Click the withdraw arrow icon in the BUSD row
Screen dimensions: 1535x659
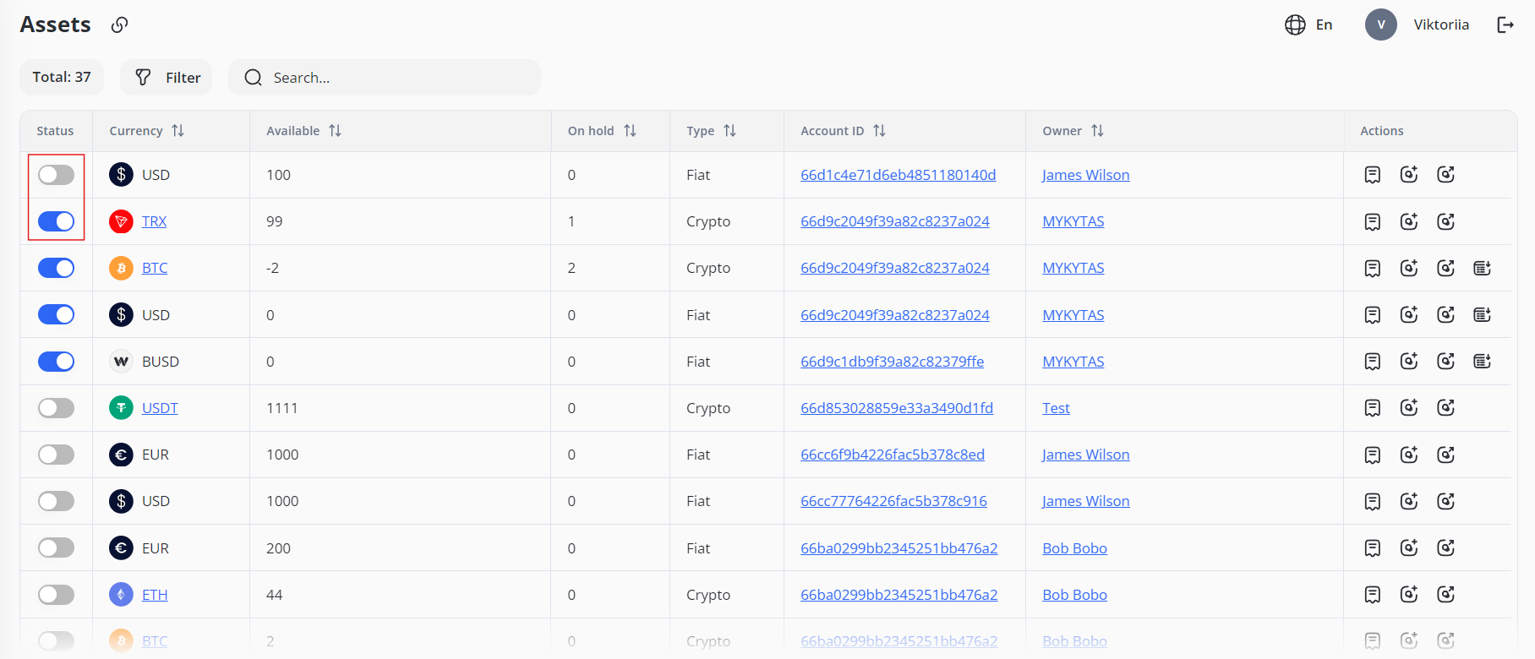tap(1446, 362)
